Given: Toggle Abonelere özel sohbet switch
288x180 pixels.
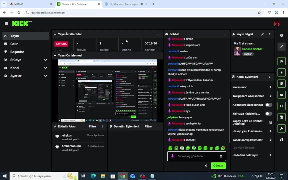Looking at the screenshot, I should (268, 105).
